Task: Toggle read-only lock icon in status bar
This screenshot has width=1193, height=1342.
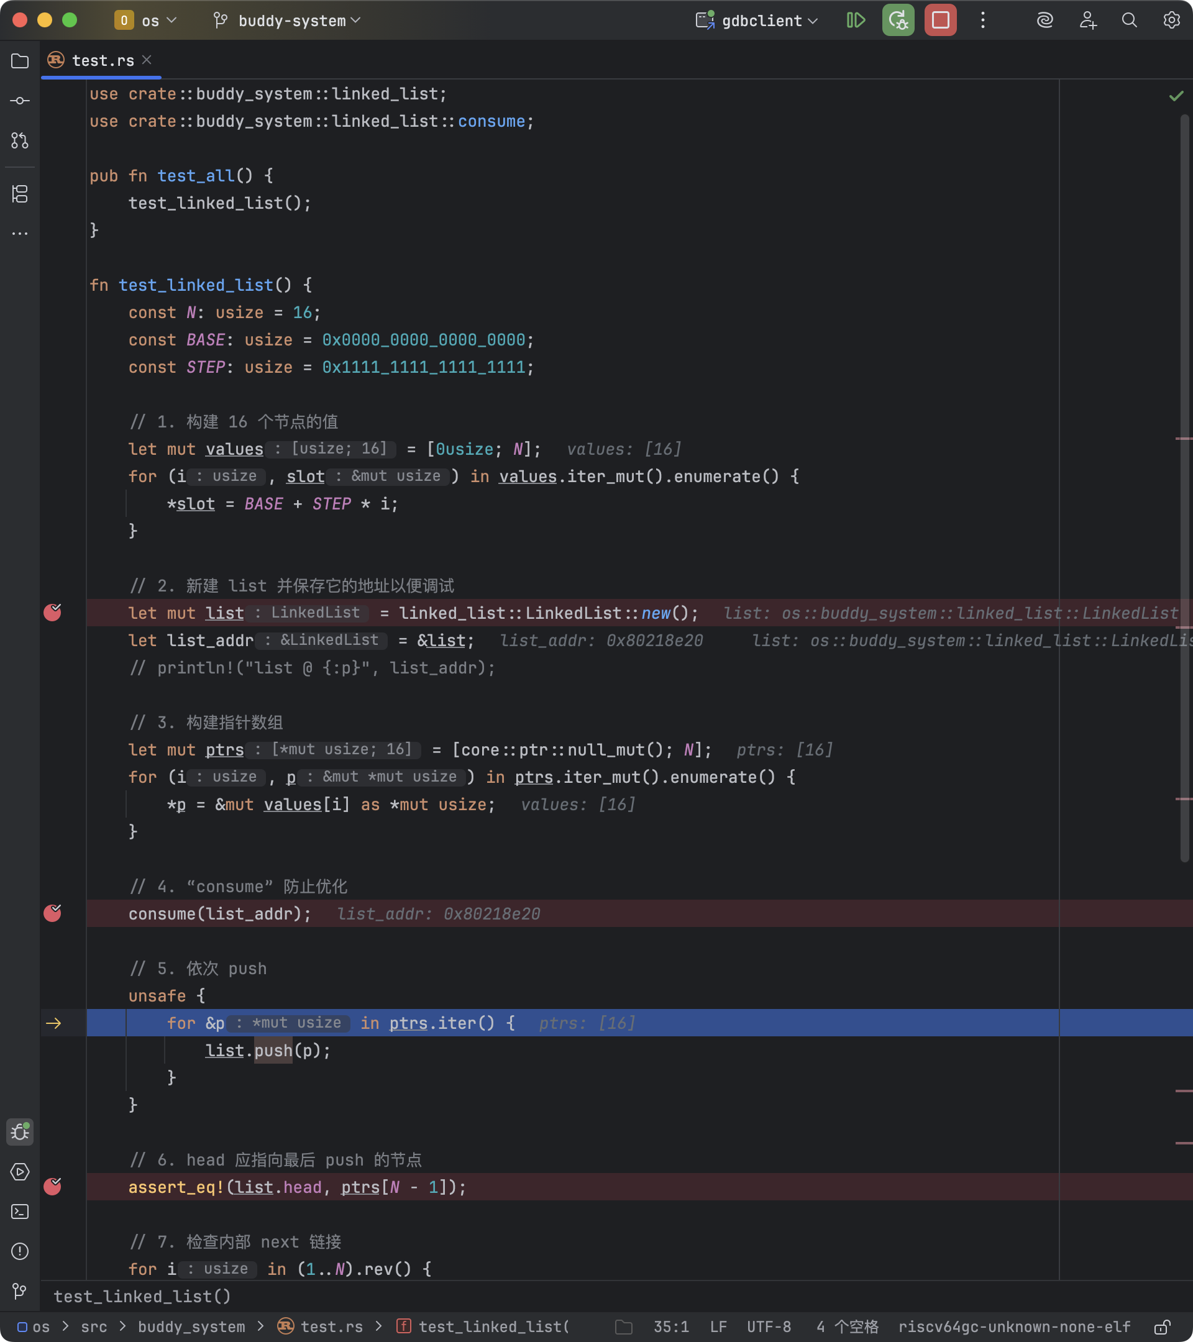Action: [1163, 1327]
